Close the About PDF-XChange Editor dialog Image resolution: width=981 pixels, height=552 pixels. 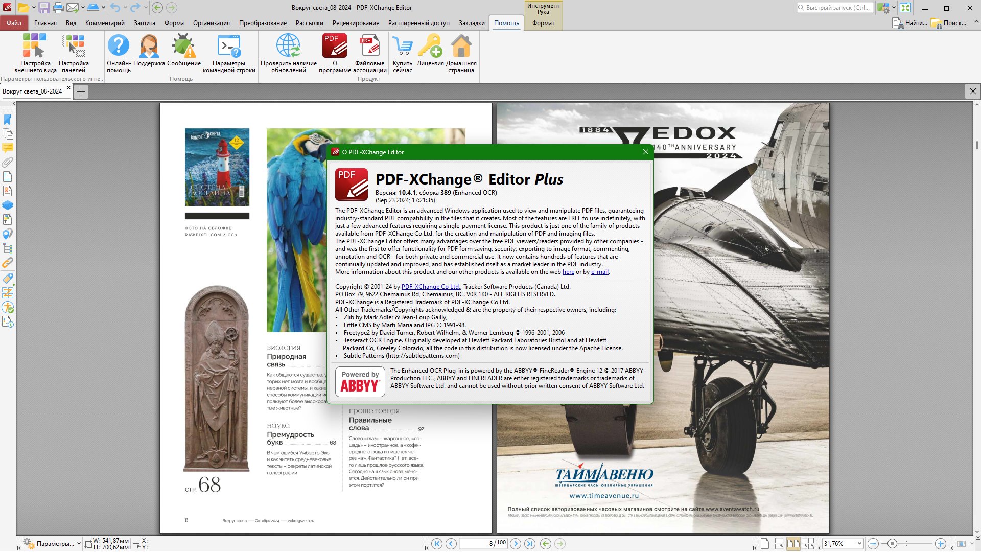coord(646,152)
